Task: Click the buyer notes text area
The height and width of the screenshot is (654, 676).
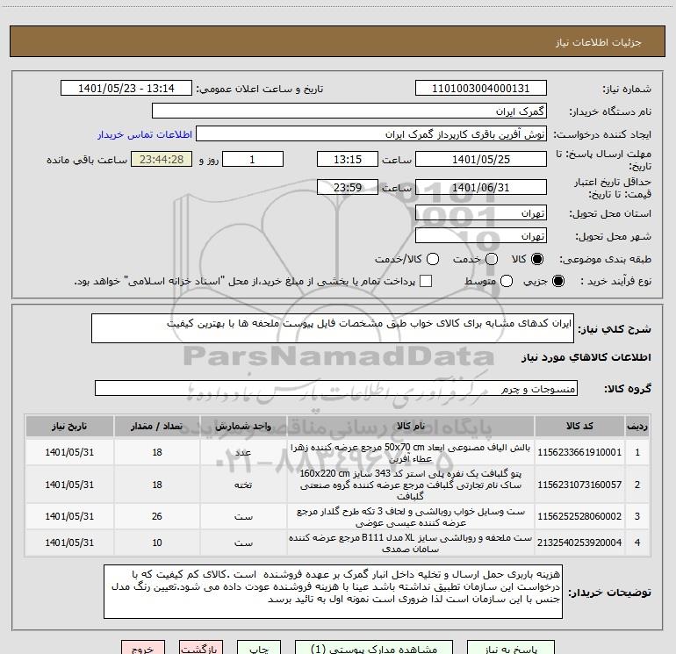Action: coord(333,592)
